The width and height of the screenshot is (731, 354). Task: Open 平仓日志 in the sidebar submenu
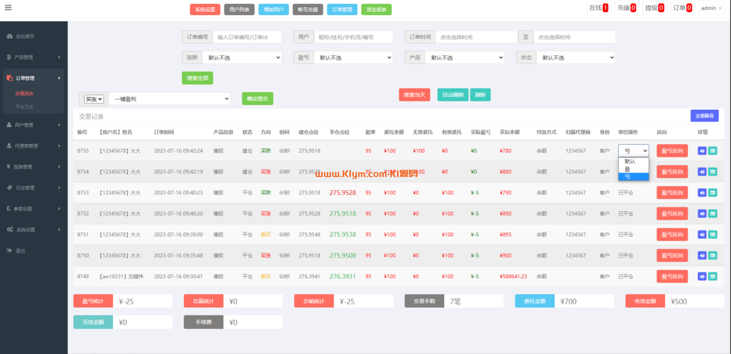click(24, 107)
